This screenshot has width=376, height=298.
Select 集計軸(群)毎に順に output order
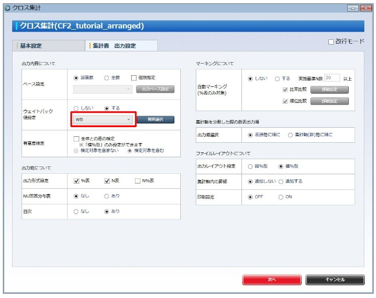pyautogui.click(x=291, y=135)
